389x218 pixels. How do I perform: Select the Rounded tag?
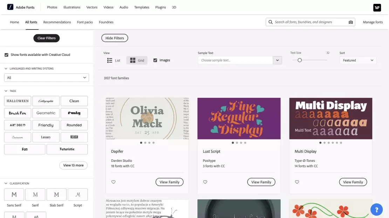click(x=74, y=125)
